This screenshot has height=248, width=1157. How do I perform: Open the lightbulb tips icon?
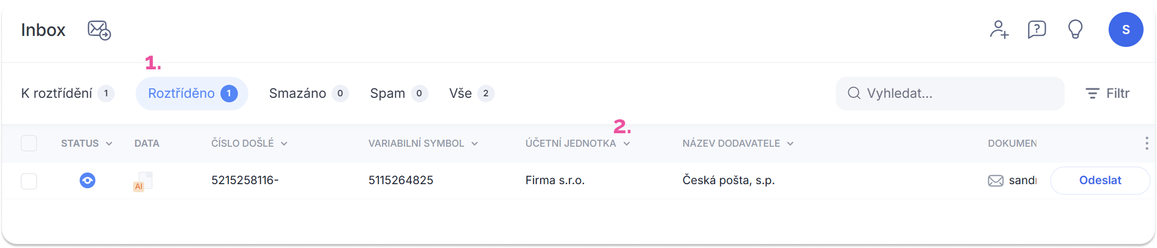[x=1075, y=30]
